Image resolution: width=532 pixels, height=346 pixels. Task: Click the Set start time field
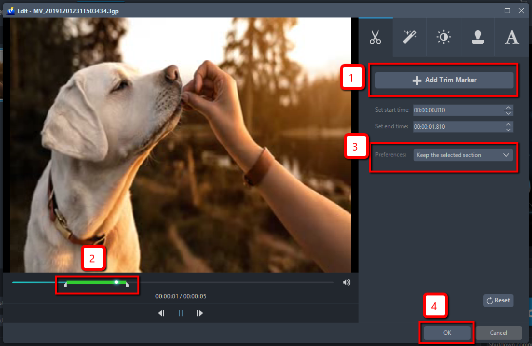pyautogui.click(x=457, y=110)
